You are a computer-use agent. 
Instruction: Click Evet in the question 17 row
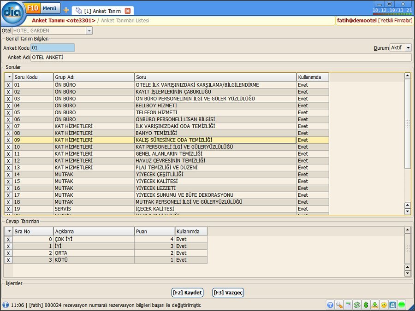point(313,195)
